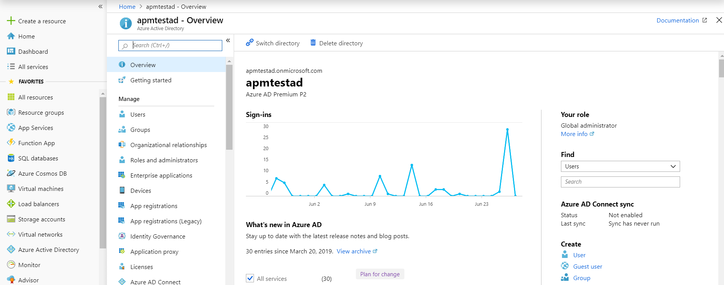Open the Azure Cosmos DB planet icon

(11, 173)
